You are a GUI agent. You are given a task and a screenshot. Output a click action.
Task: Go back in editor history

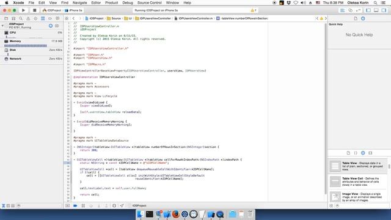click(x=73, y=18)
